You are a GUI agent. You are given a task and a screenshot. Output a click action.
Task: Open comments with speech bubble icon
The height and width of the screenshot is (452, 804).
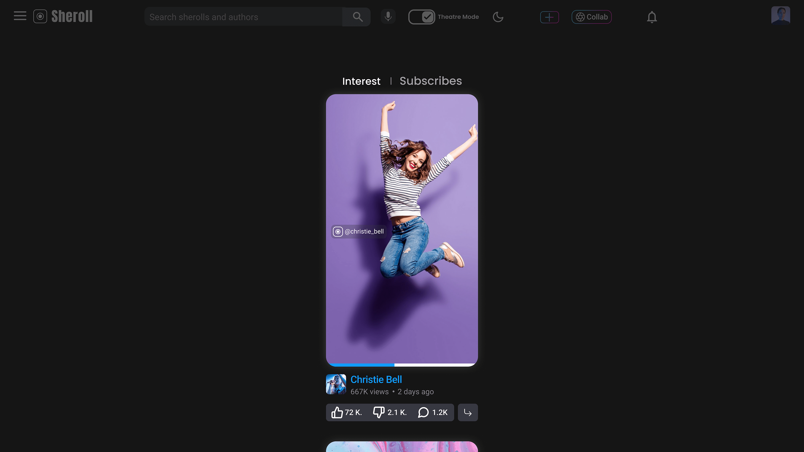(423, 412)
